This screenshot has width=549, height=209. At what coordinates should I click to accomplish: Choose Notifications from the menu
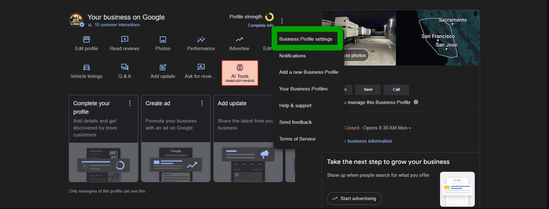pyautogui.click(x=292, y=56)
